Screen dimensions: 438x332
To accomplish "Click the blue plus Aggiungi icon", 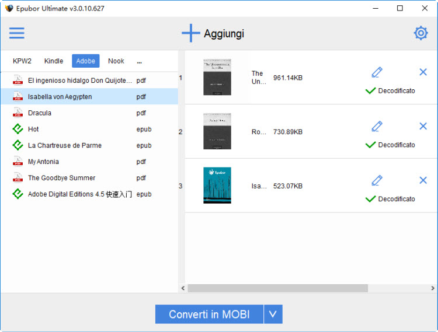I will [x=191, y=33].
